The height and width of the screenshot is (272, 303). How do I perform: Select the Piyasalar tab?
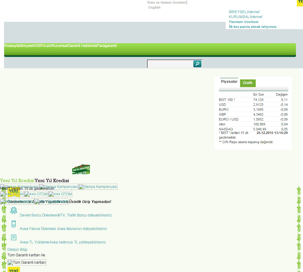pyautogui.click(x=229, y=82)
